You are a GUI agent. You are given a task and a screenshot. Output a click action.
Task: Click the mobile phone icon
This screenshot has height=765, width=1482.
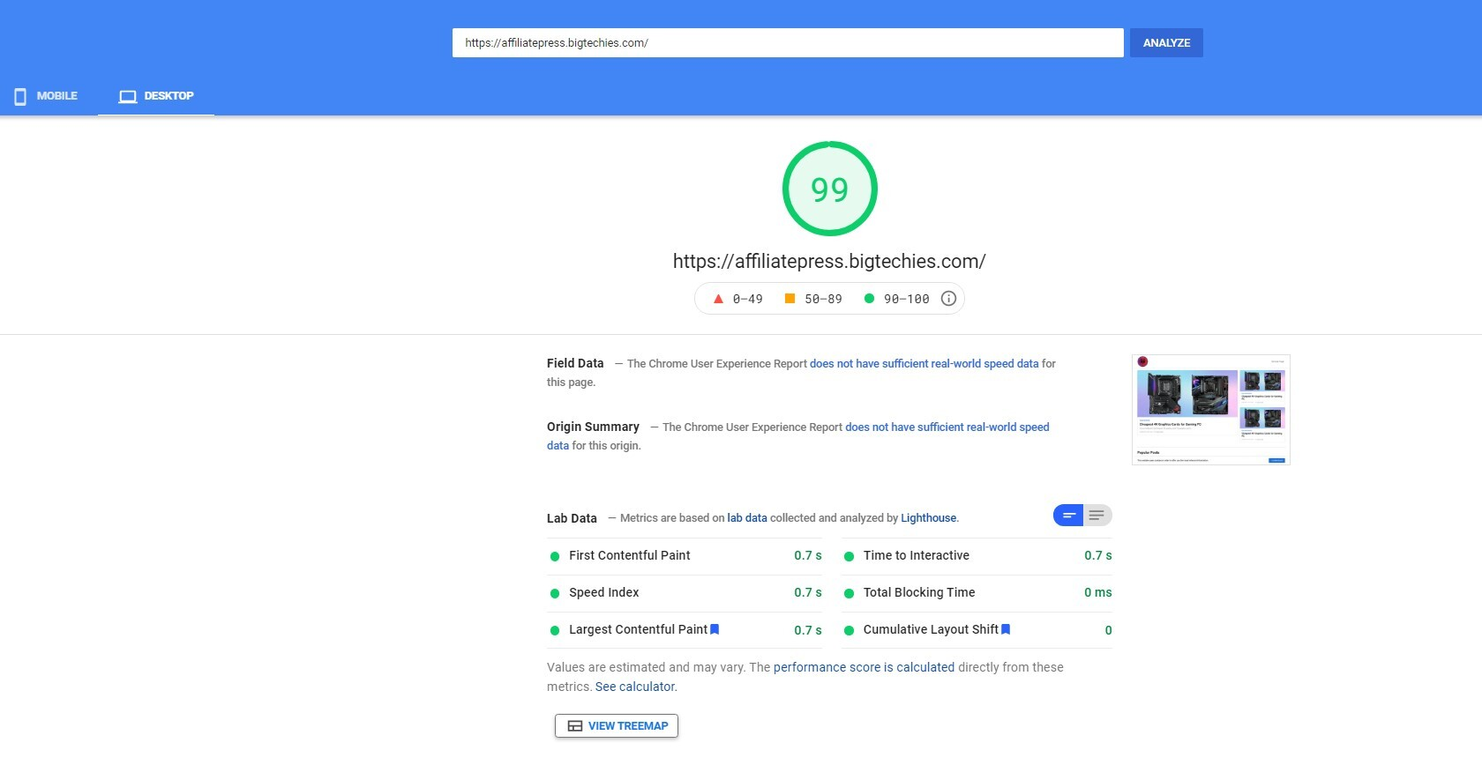coord(20,96)
